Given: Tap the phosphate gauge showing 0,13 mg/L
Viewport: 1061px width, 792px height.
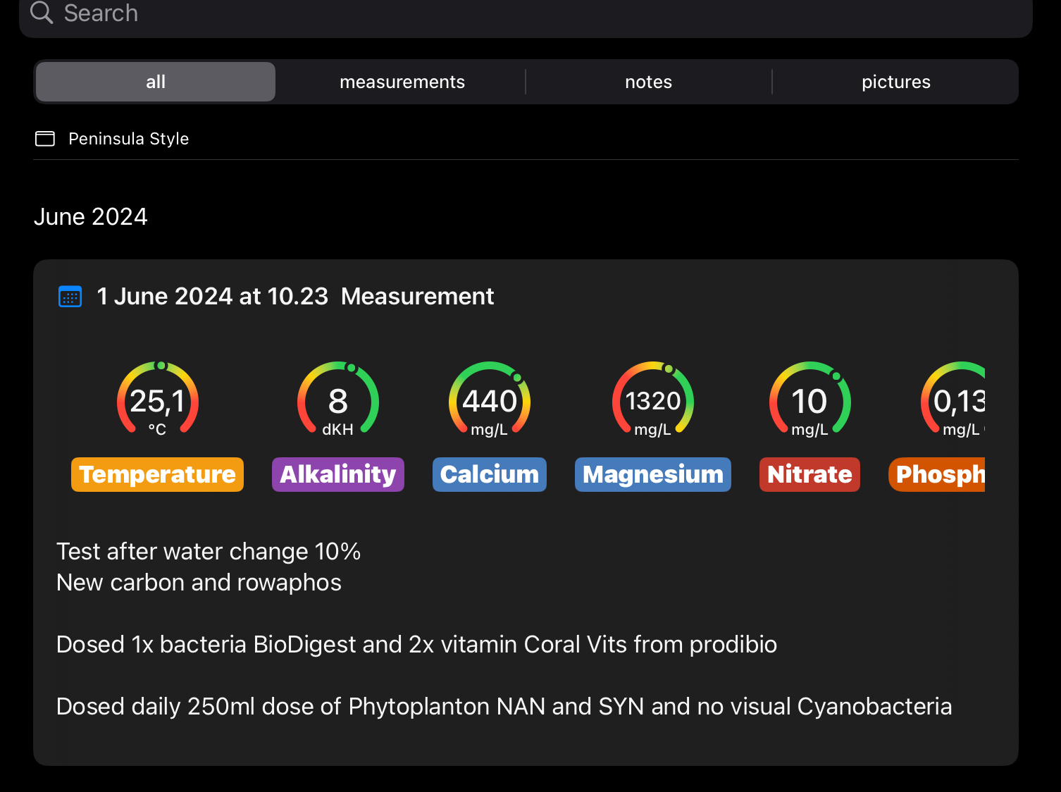Looking at the screenshot, I should [x=955, y=400].
